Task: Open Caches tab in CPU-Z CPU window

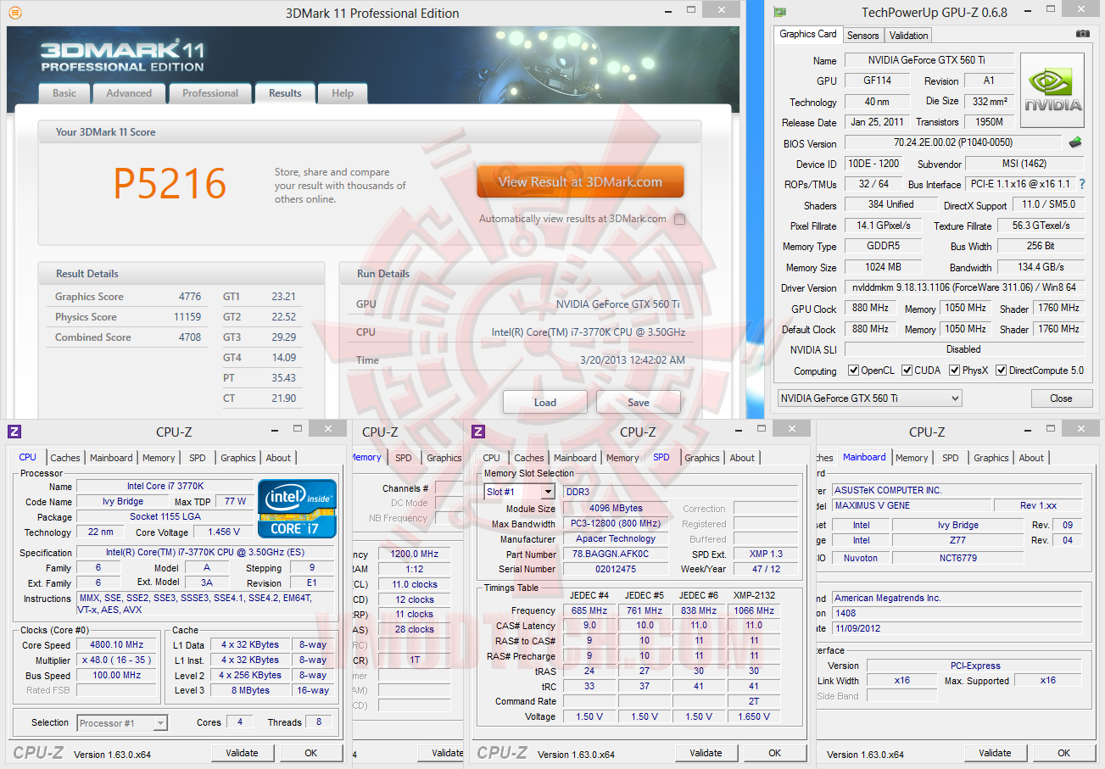Action: pyautogui.click(x=65, y=458)
